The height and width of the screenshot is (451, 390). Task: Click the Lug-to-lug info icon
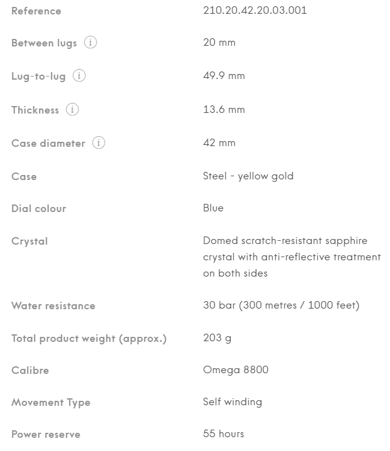(x=79, y=76)
